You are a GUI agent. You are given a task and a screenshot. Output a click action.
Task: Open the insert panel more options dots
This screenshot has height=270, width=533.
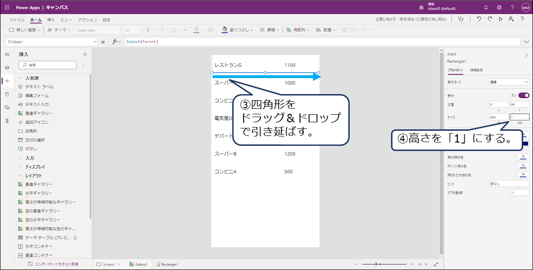[x=83, y=65]
